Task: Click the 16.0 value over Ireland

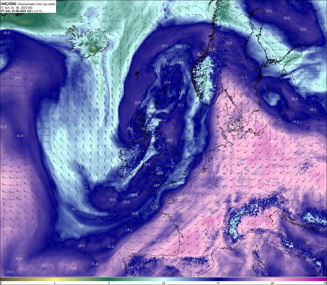Action: pyautogui.click(x=123, y=171)
